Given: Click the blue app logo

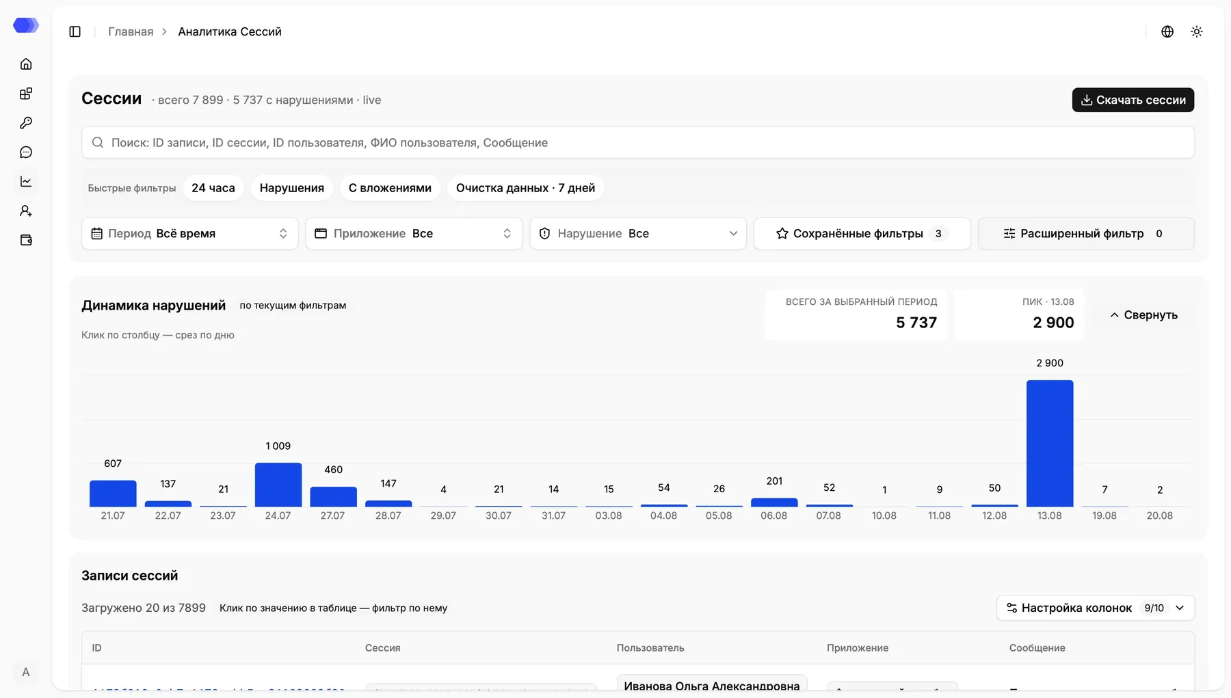Looking at the screenshot, I should coord(26,26).
